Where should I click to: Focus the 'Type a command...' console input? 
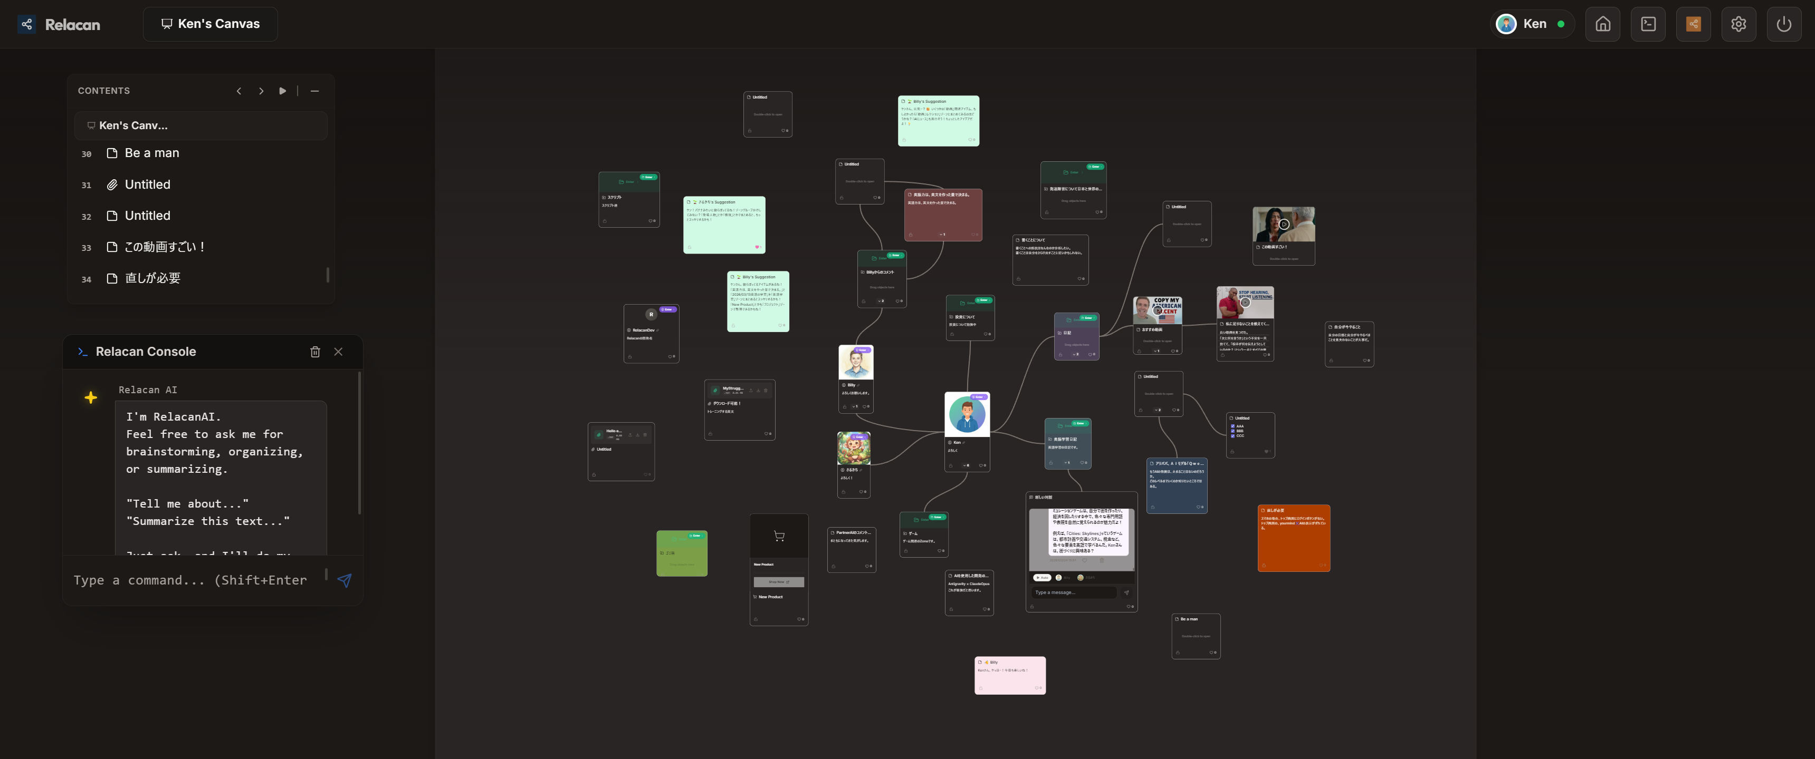click(190, 580)
